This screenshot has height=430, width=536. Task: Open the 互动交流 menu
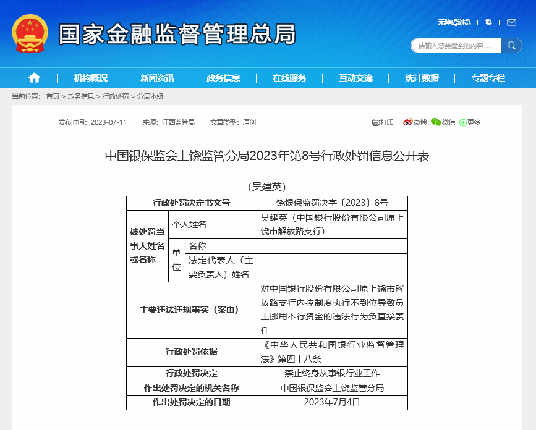[x=356, y=78]
